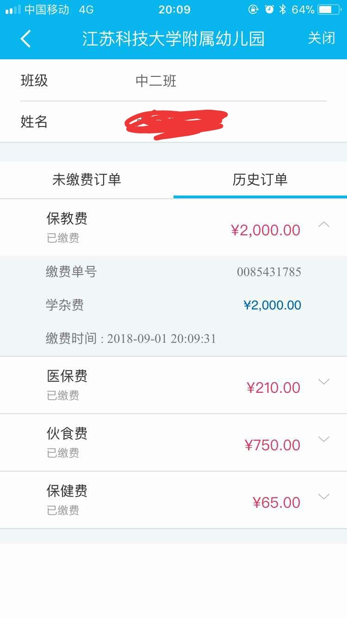Tap the 伙食费 ¥750.00 amount
The height and width of the screenshot is (618, 347).
click(x=272, y=445)
